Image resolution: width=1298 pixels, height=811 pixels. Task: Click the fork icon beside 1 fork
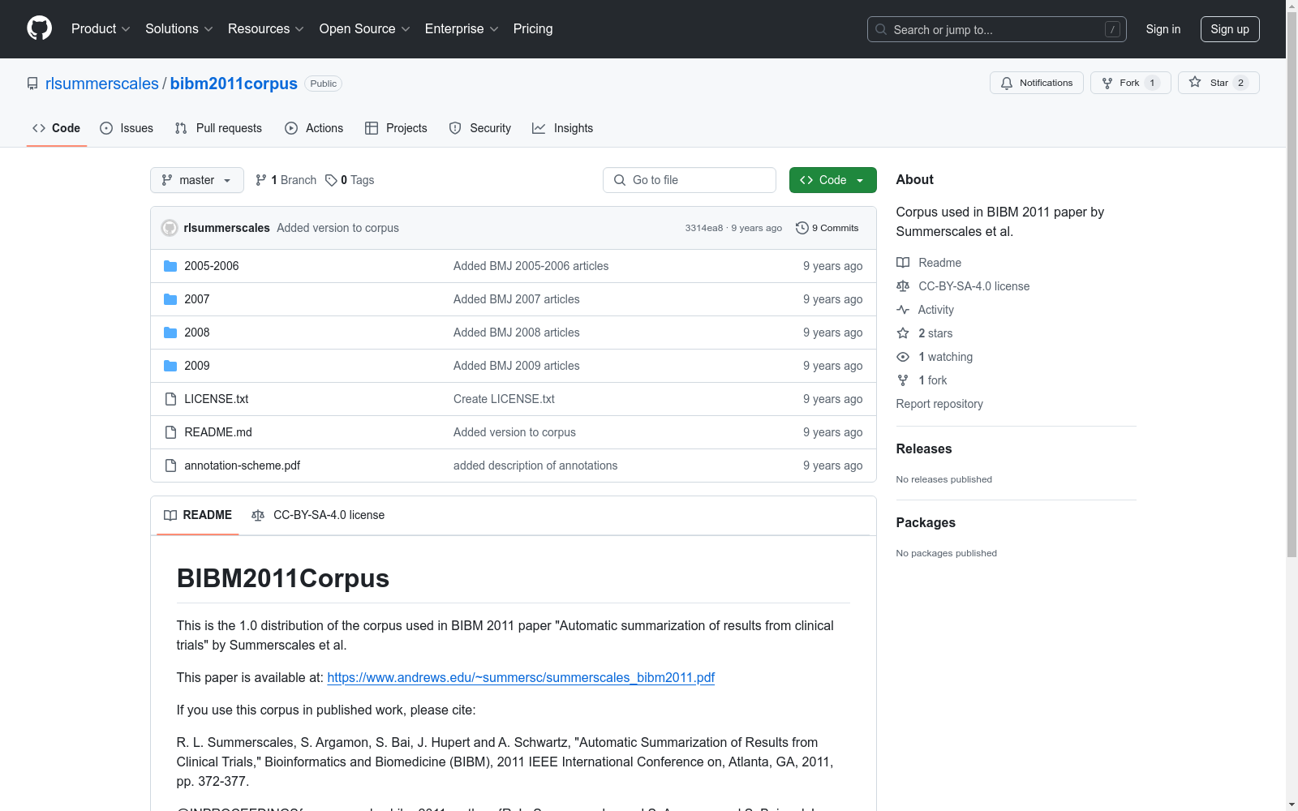[x=903, y=380]
